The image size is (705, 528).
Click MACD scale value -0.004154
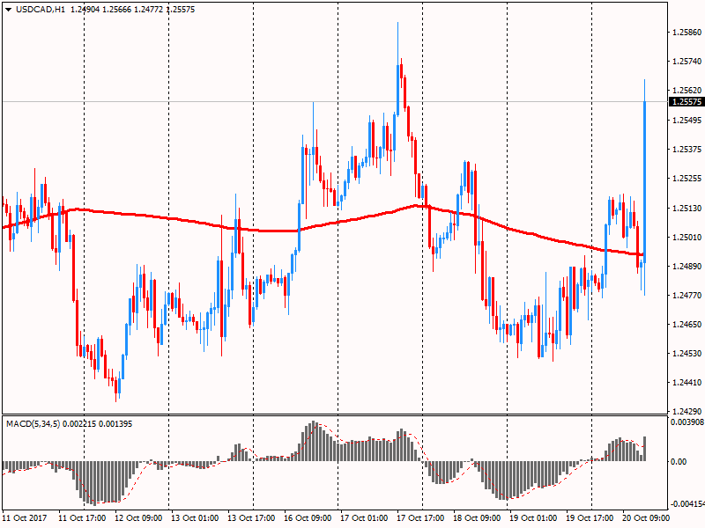pos(687,503)
